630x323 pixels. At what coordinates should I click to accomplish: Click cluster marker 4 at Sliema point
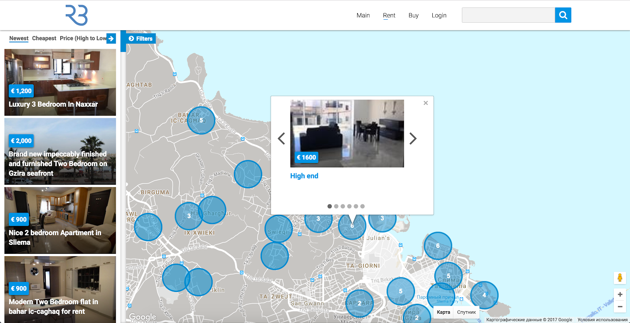click(484, 295)
